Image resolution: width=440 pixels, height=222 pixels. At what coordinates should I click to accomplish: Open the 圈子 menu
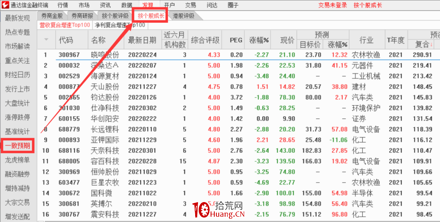pos(233,5)
